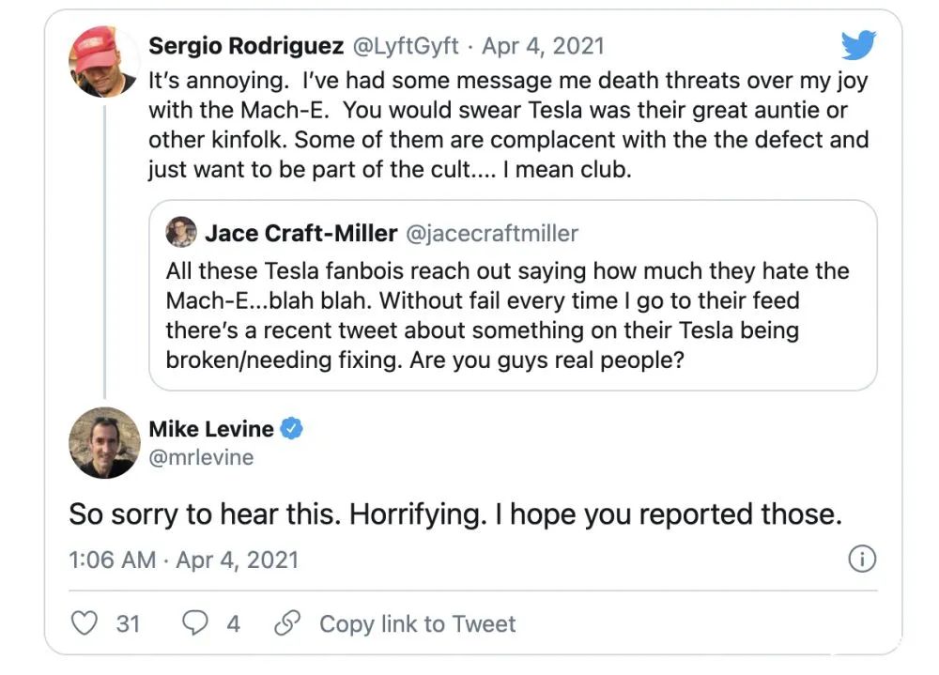Open the @mrlevine handle
Screen dimensions: 939x675
click(x=201, y=457)
